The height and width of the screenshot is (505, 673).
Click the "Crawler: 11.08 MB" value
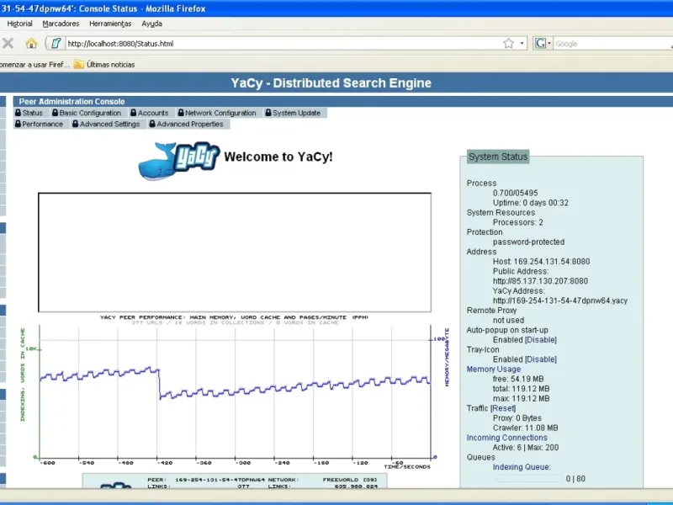coord(525,428)
